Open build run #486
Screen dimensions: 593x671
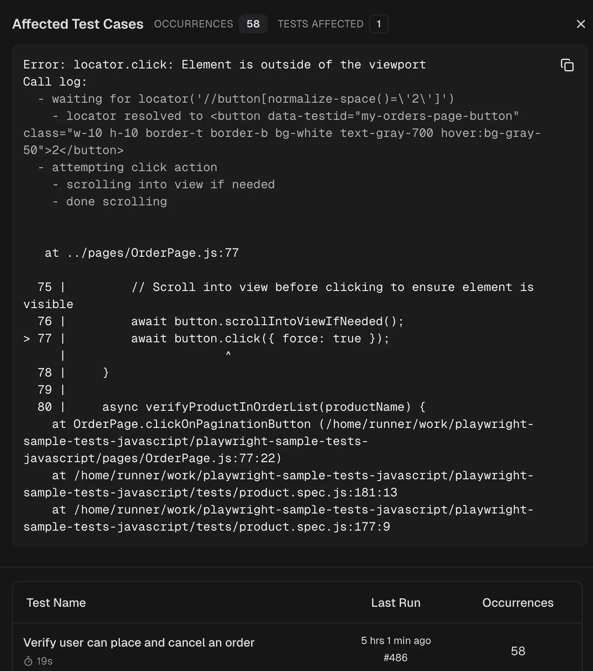tap(395, 658)
